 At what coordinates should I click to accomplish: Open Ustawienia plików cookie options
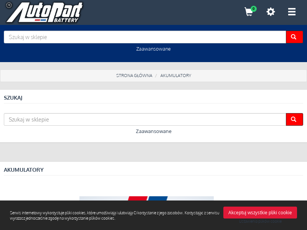point(260,221)
